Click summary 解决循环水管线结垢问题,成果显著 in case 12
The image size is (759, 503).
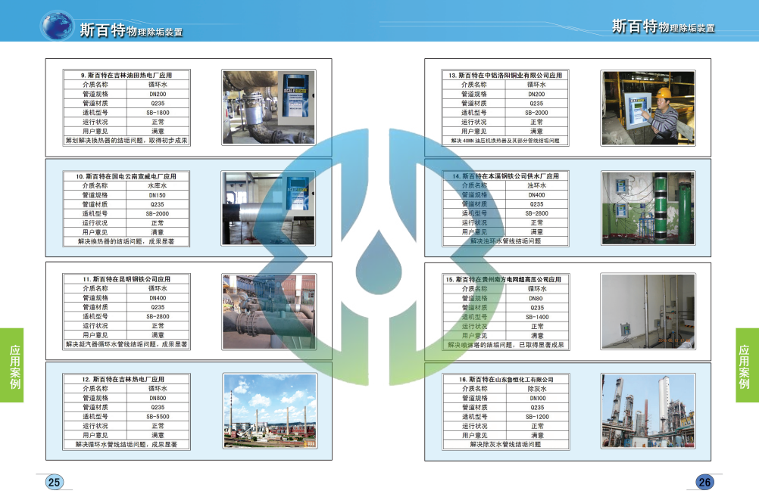[x=126, y=445]
